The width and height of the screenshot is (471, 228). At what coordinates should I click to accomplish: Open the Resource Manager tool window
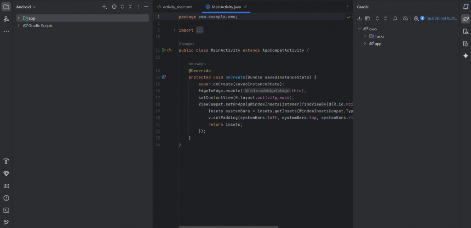tap(6, 19)
